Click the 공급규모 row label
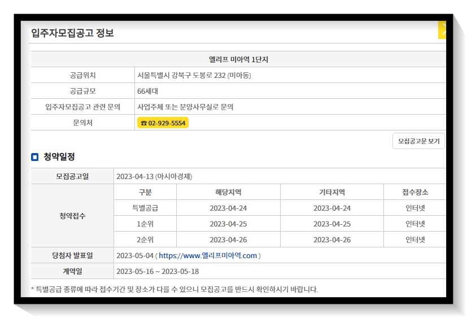This screenshot has height=318, width=467. (83, 91)
